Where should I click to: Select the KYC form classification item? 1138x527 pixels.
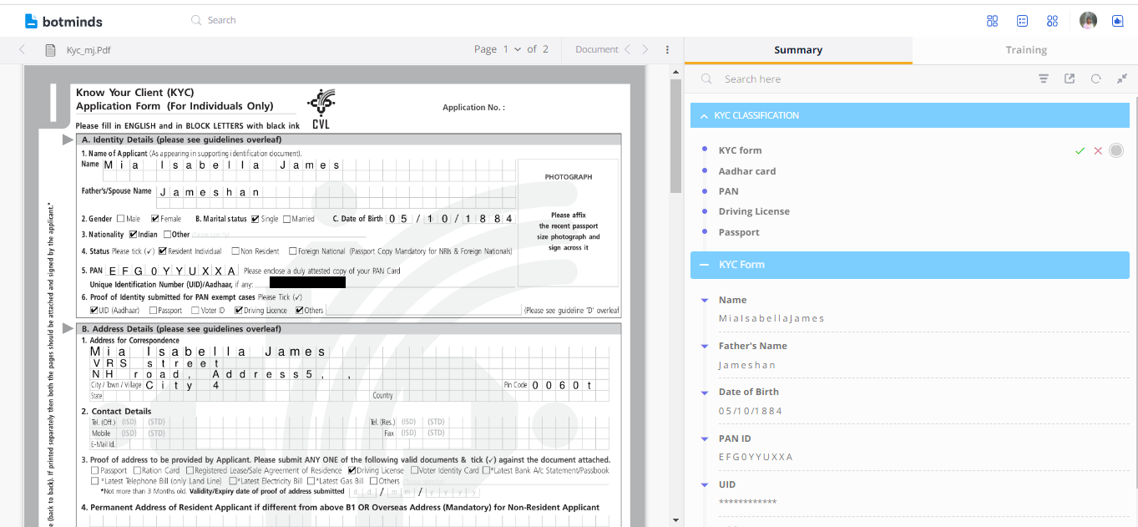tap(740, 150)
